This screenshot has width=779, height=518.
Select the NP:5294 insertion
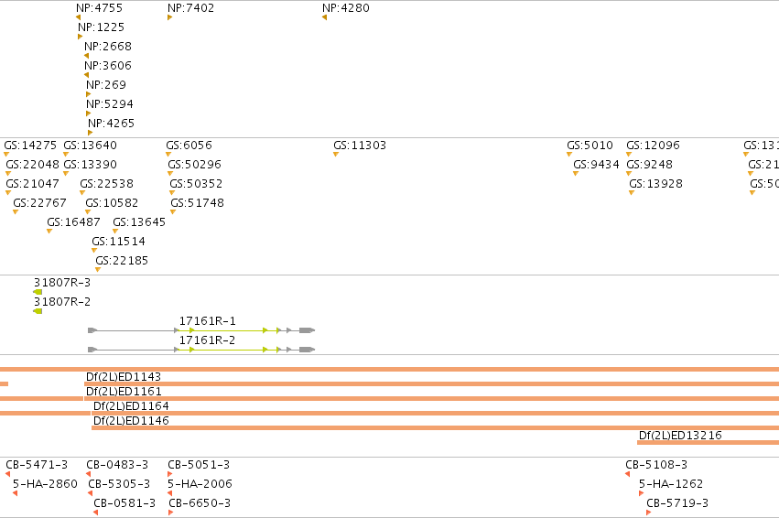click(x=110, y=104)
